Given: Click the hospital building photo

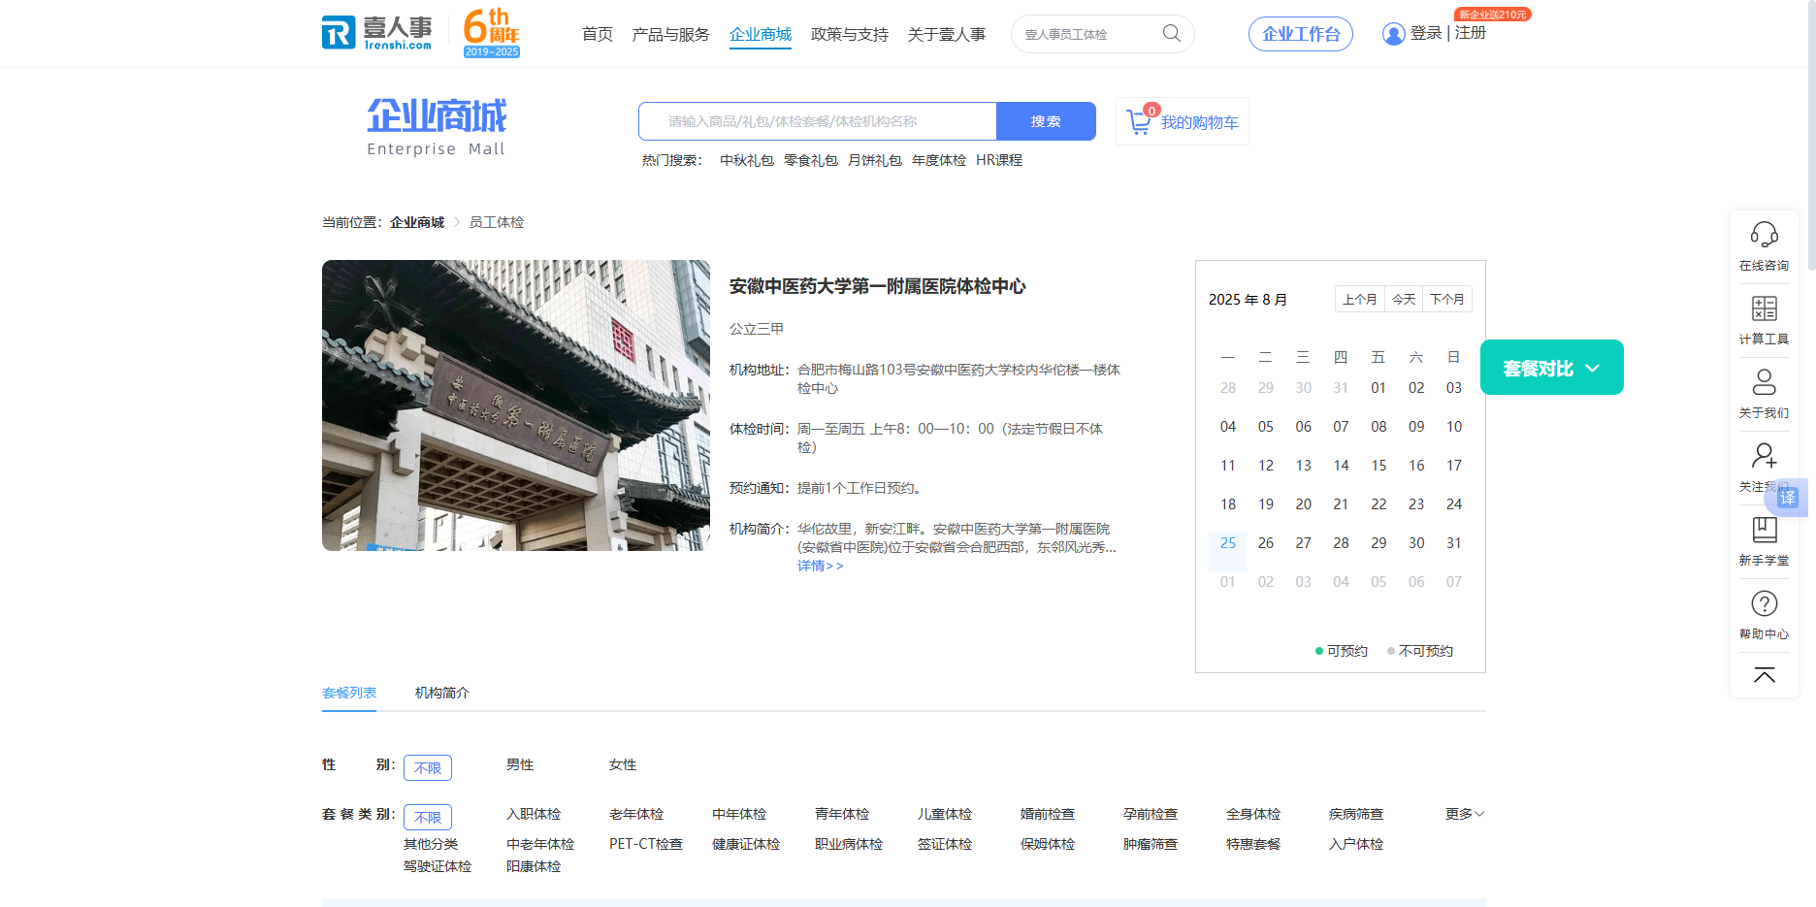Looking at the screenshot, I should tap(516, 405).
